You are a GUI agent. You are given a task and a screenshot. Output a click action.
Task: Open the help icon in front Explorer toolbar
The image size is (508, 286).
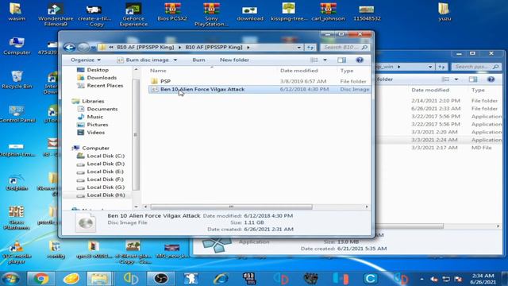[360, 60]
